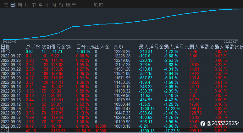Select the 持仓 position row label
This screenshot has height=133, width=243.
click(5, 51)
